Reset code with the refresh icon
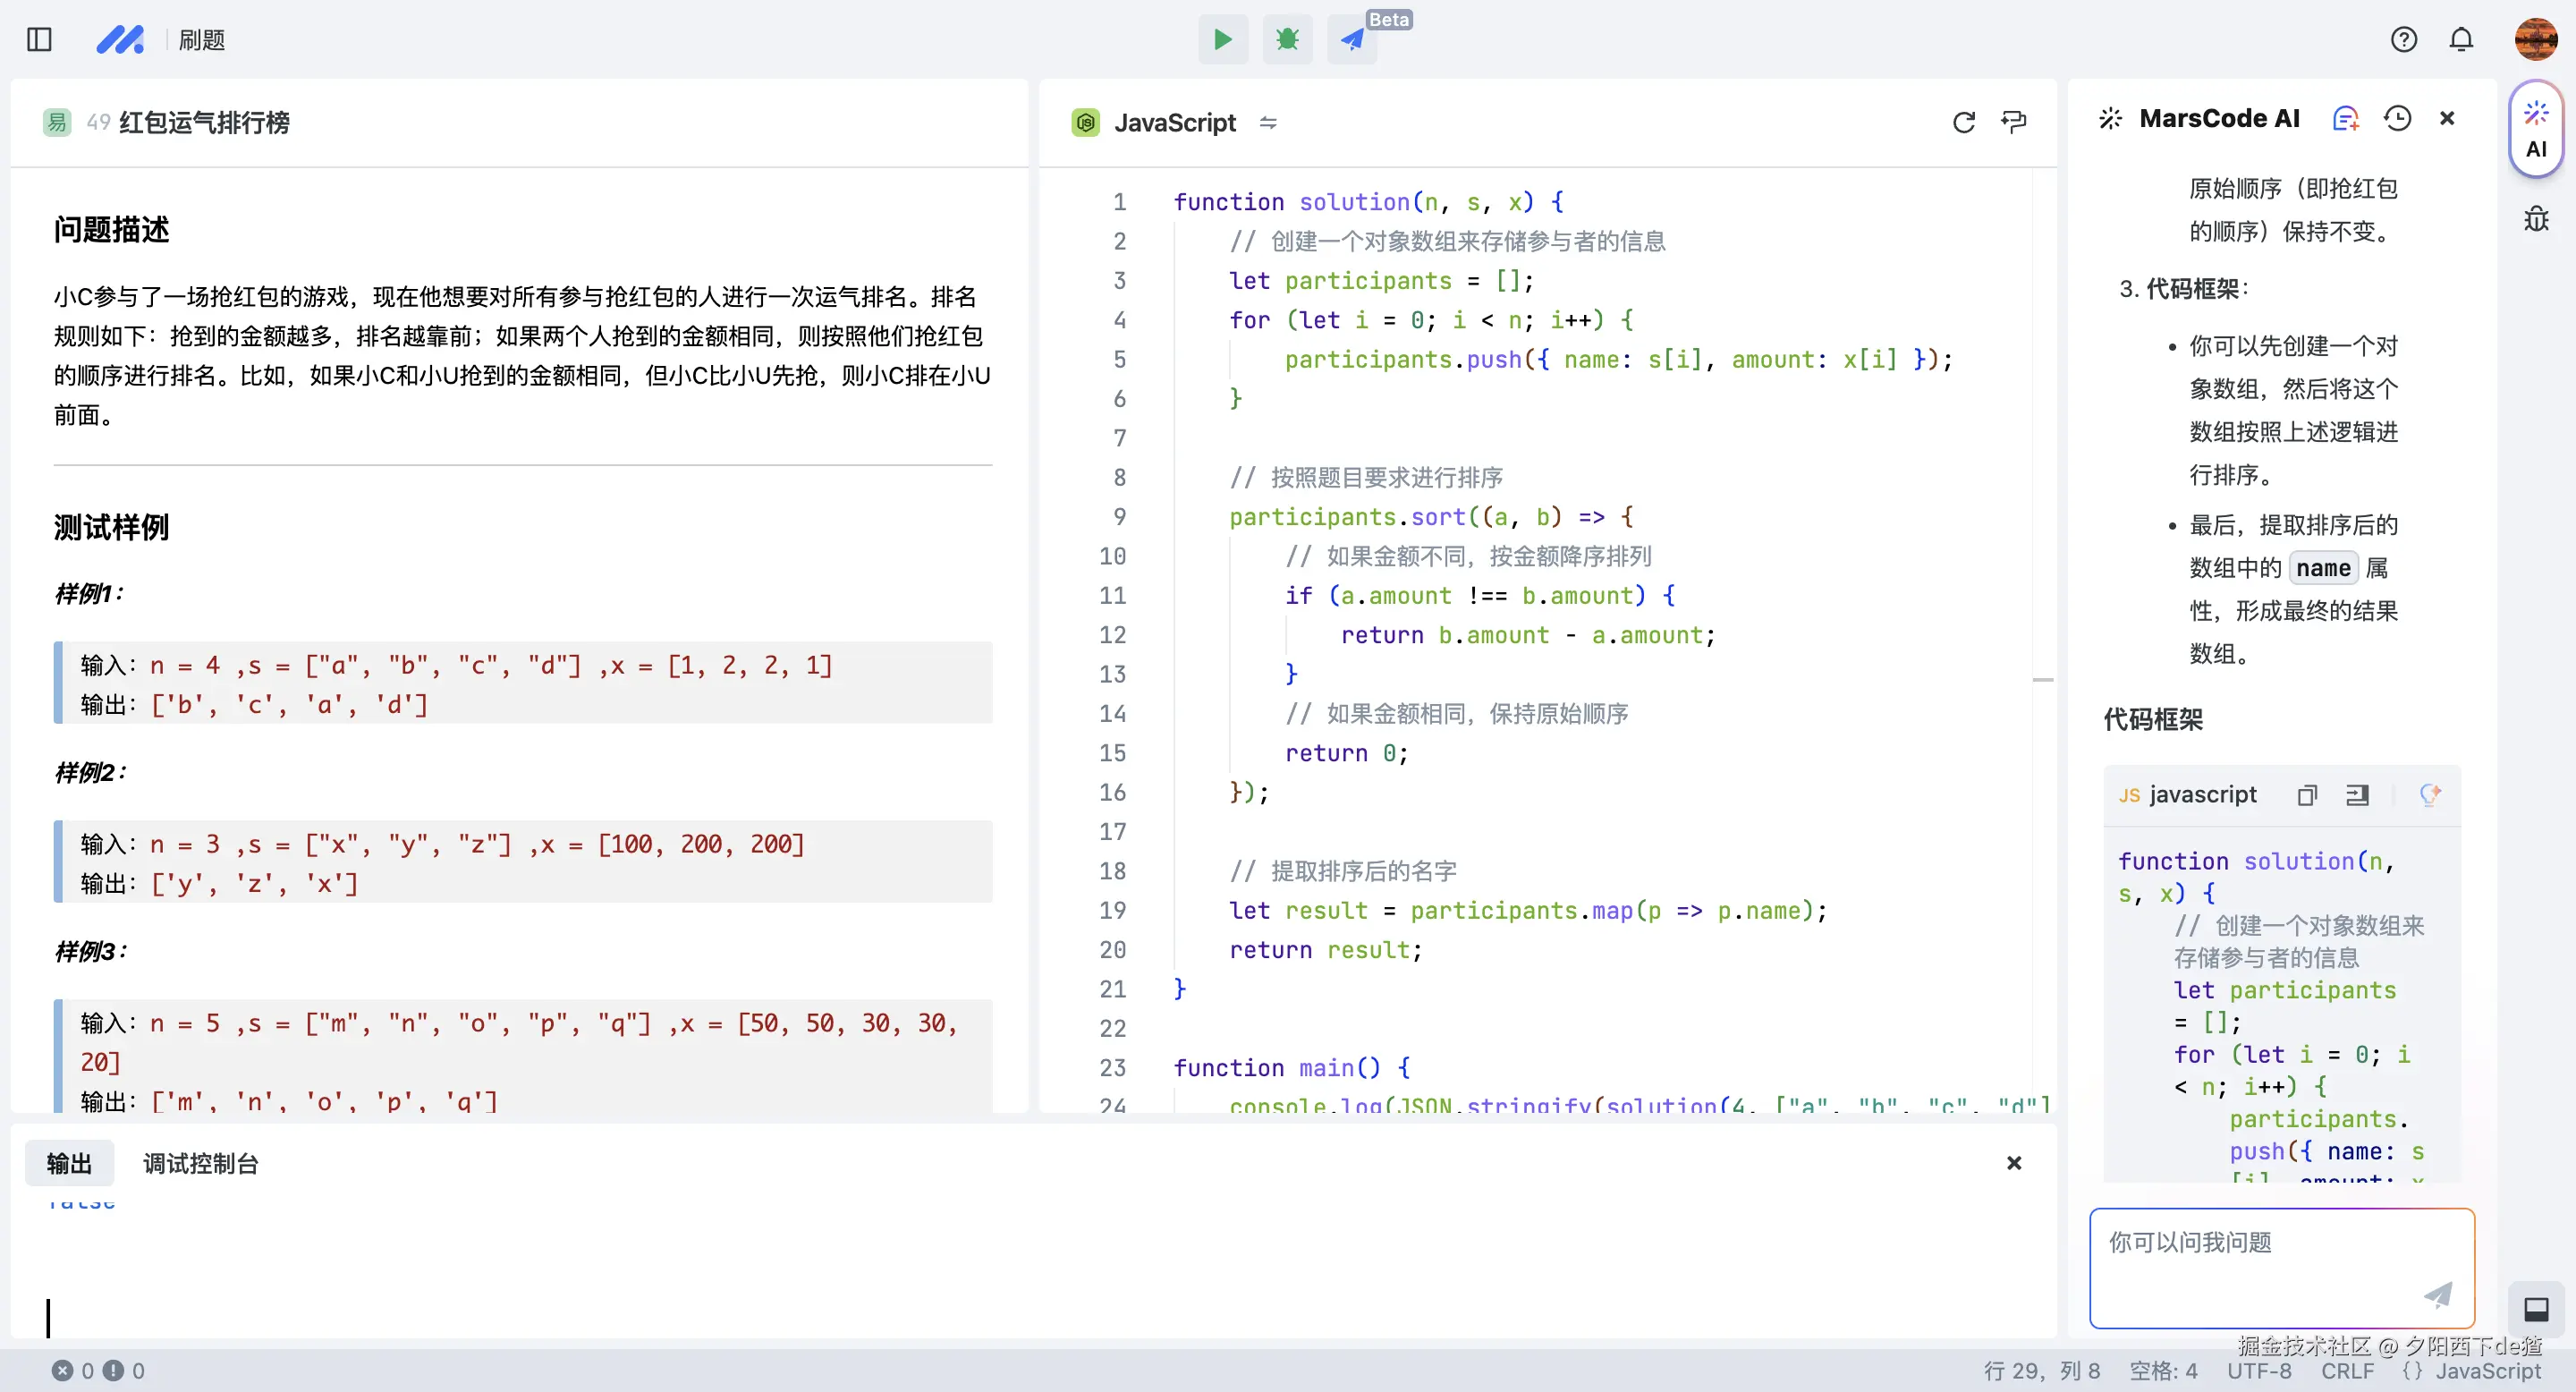The width and height of the screenshot is (2576, 1392). [1963, 122]
